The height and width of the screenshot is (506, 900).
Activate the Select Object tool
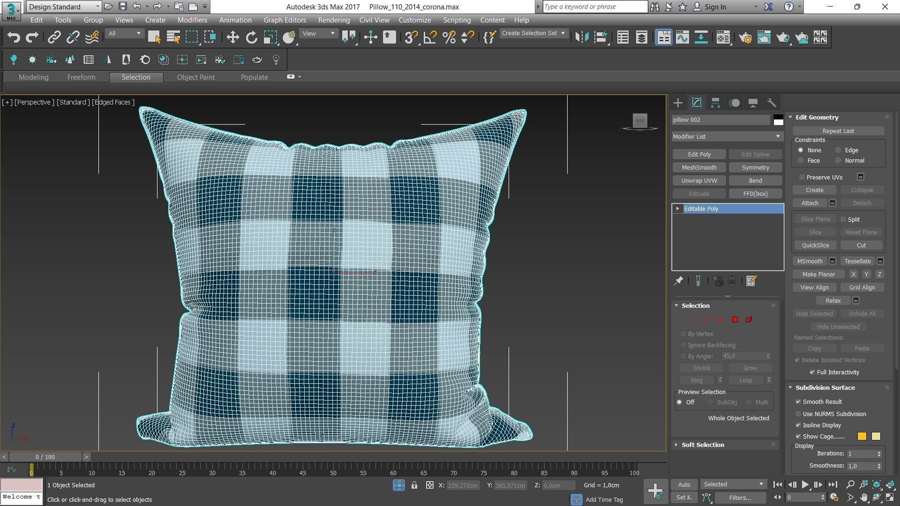pyautogui.click(x=154, y=37)
